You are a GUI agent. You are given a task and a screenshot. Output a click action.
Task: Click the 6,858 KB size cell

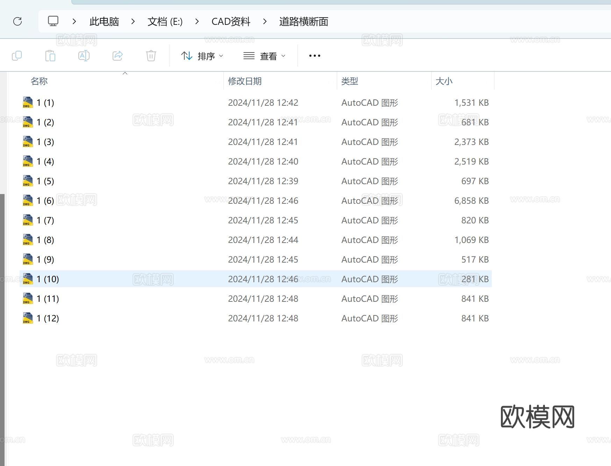click(471, 201)
